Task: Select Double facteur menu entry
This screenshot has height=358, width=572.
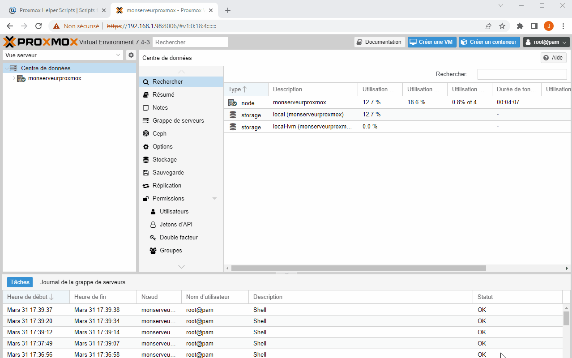Action: click(x=179, y=237)
